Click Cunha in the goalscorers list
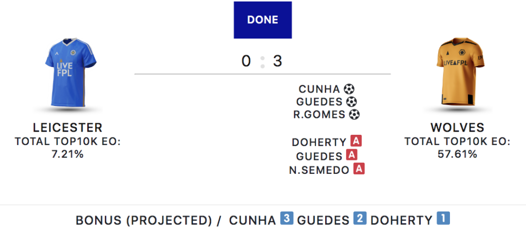This screenshot has height=231, width=526. pyautogui.click(x=319, y=90)
